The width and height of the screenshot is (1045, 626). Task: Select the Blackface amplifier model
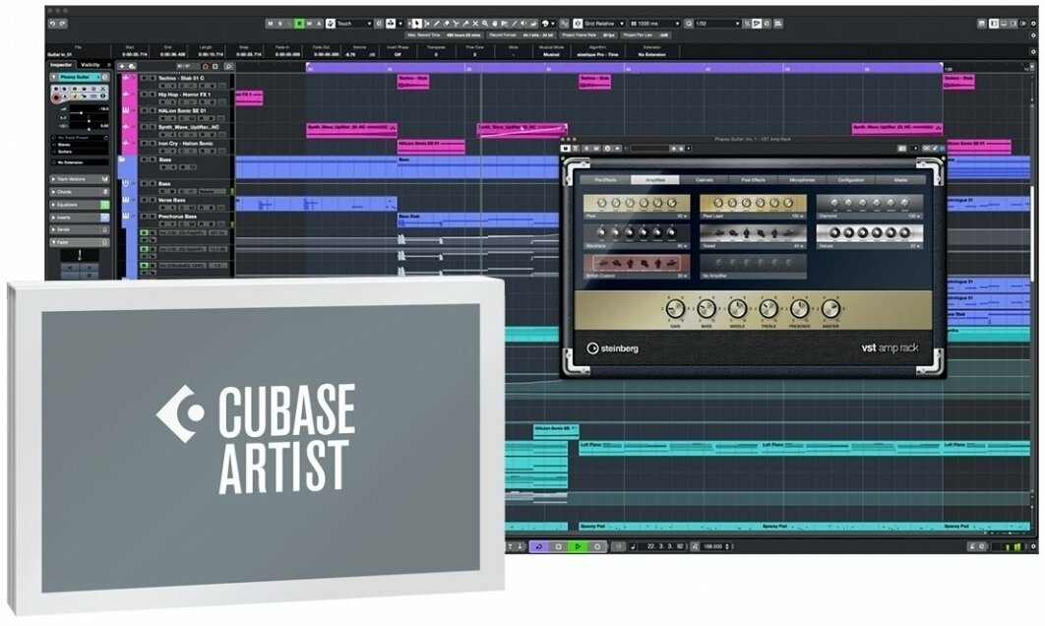pos(637,236)
